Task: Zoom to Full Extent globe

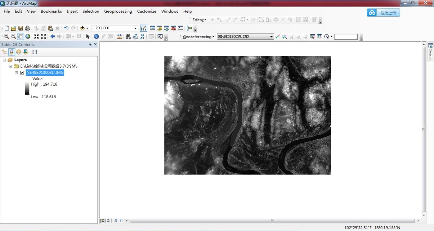Action: click(28, 37)
